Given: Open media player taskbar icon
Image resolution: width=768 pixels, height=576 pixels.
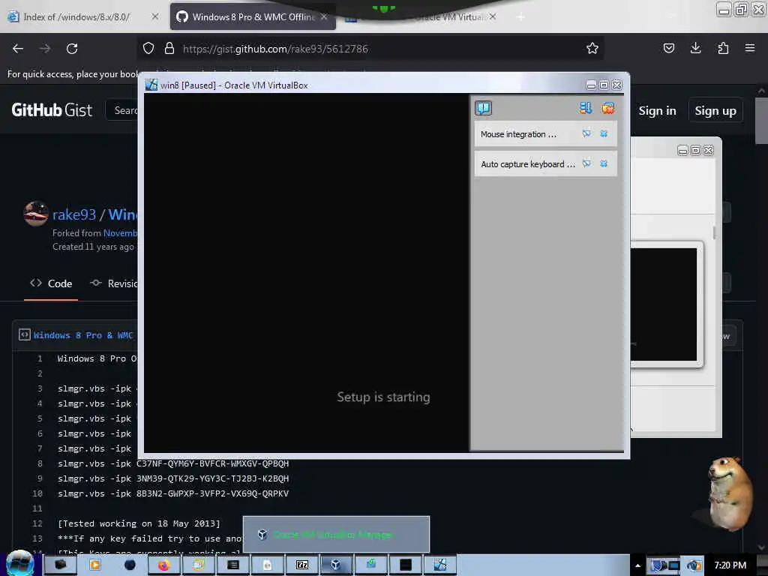Looking at the screenshot, I should pyautogui.click(x=95, y=565).
